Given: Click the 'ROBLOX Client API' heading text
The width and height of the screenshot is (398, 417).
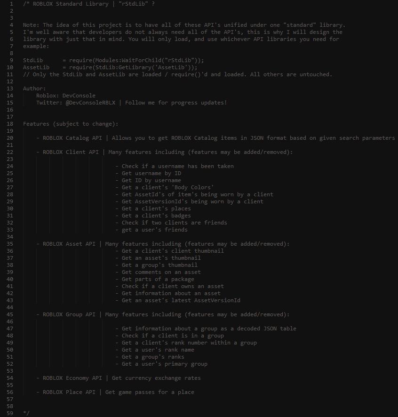Looking at the screenshot, I should 71,152.
